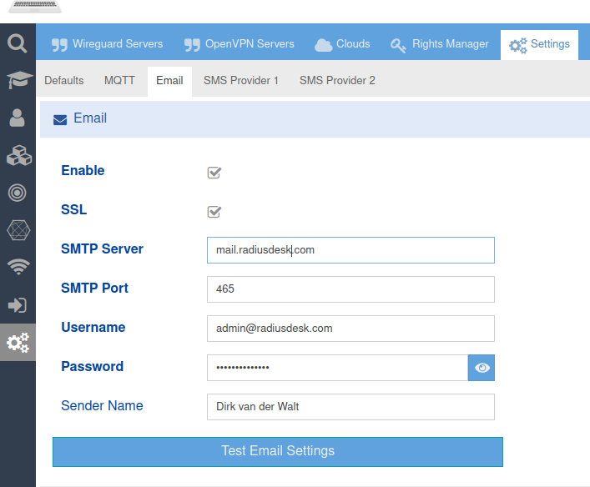Show password with the eye button
This screenshot has width=590, height=487.
[x=482, y=368]
